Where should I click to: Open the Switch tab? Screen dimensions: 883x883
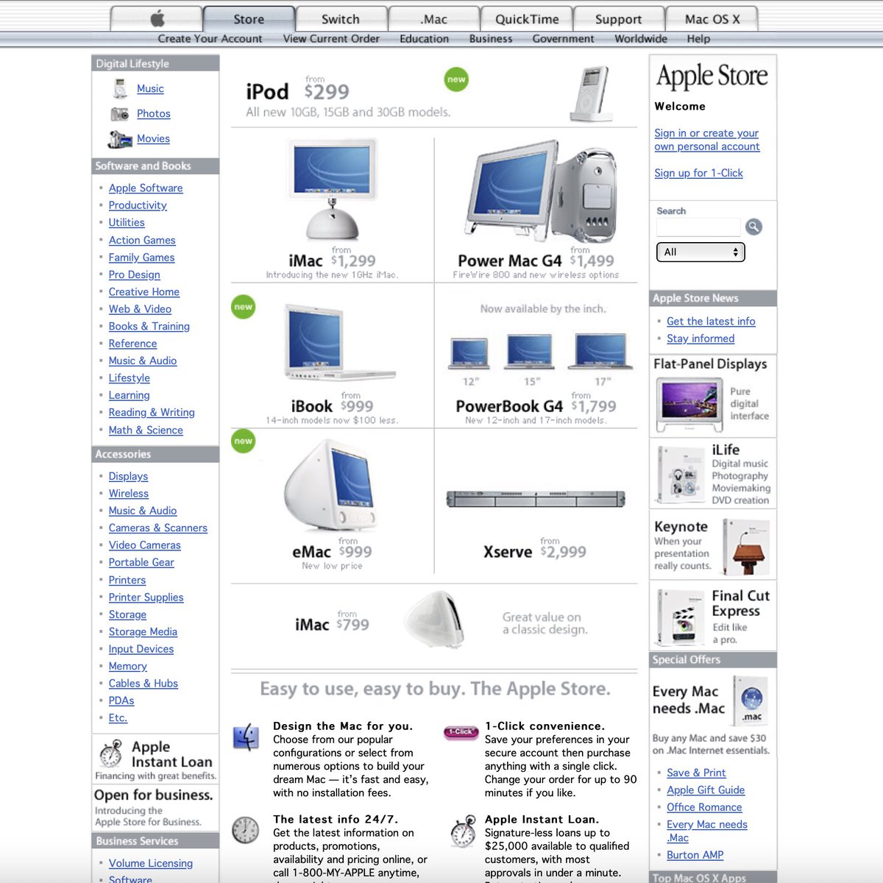[341, 19]
